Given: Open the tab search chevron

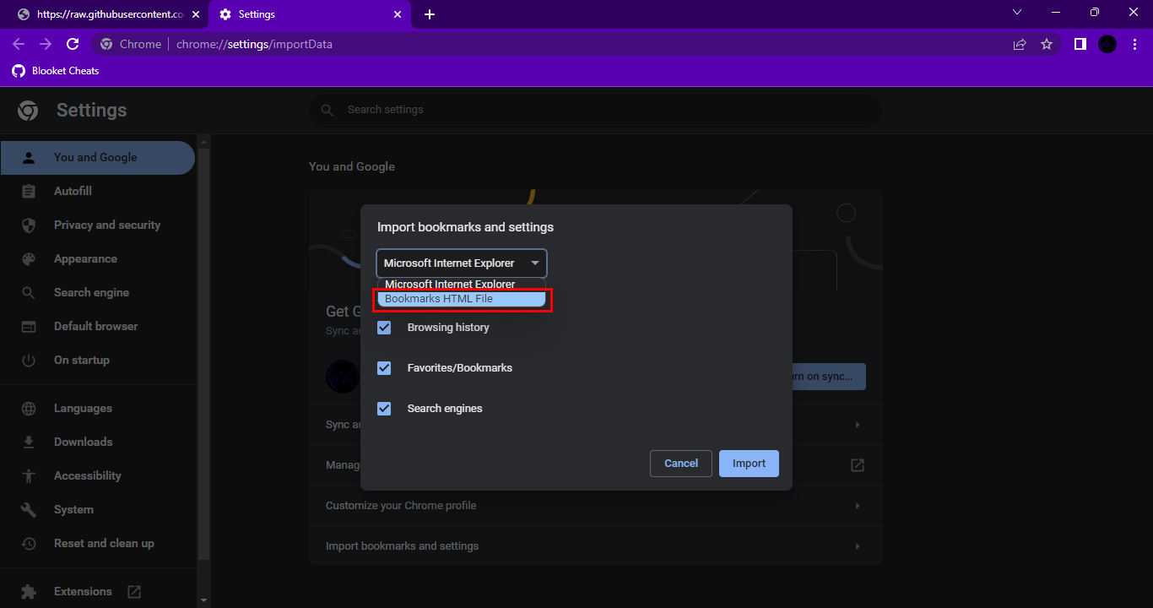Looking at the screenshot, I should click(x=1017, y=13).
